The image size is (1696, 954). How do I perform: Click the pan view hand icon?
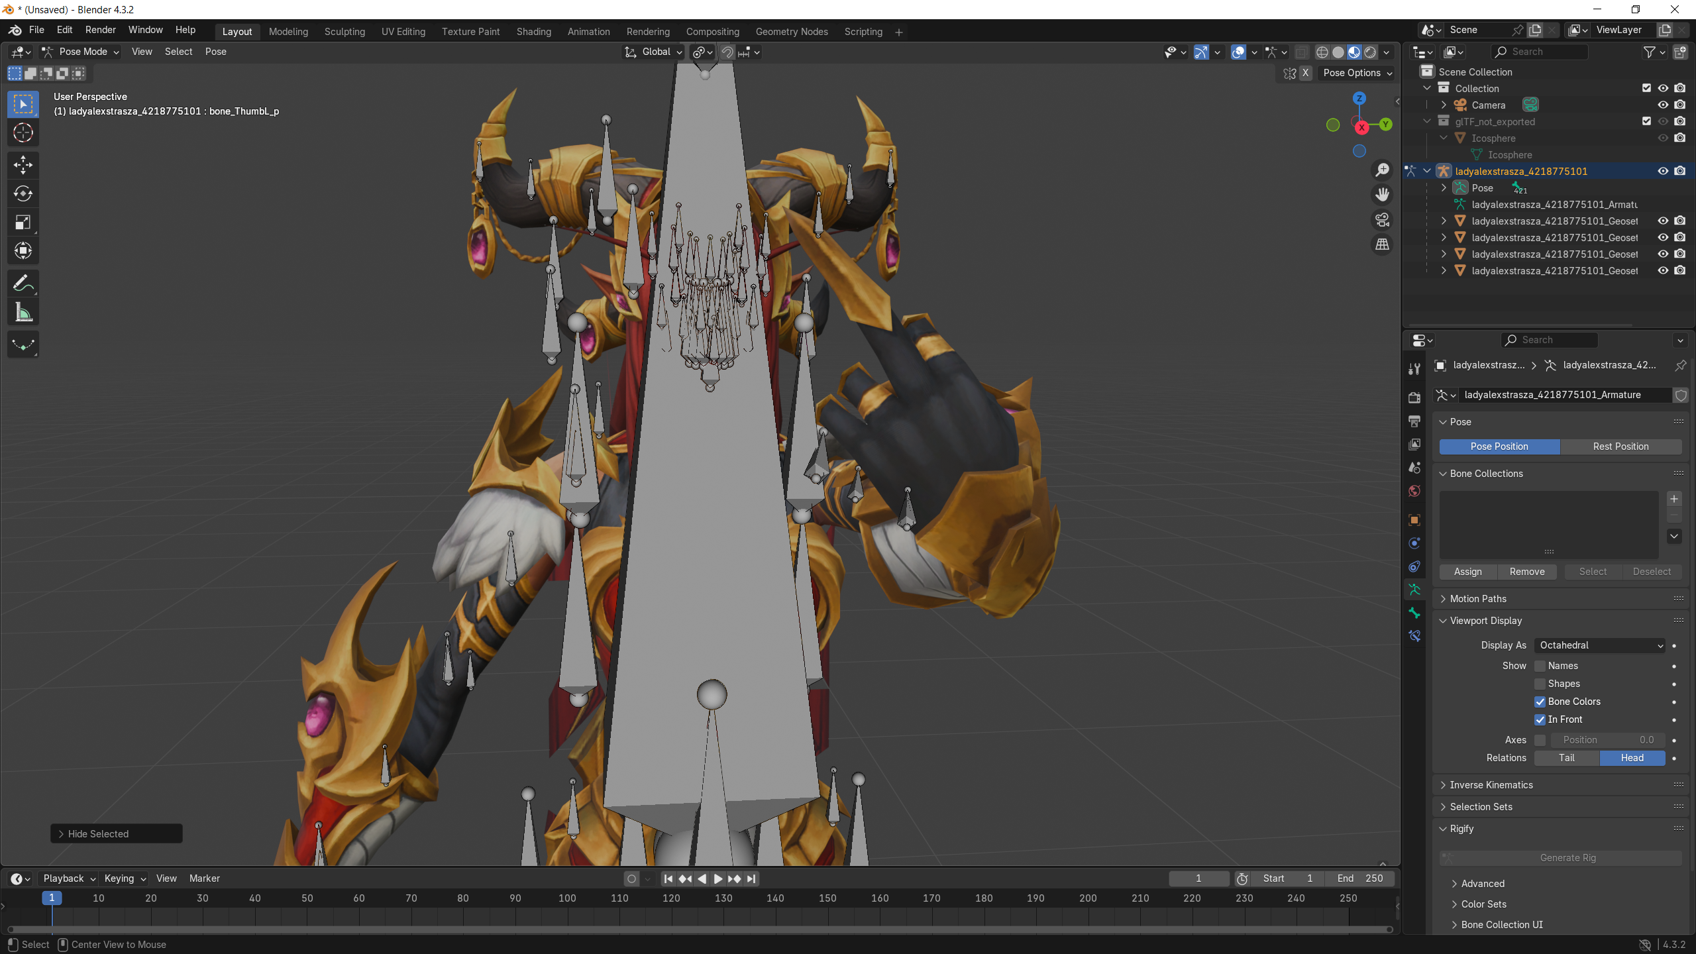point(1382,195)
